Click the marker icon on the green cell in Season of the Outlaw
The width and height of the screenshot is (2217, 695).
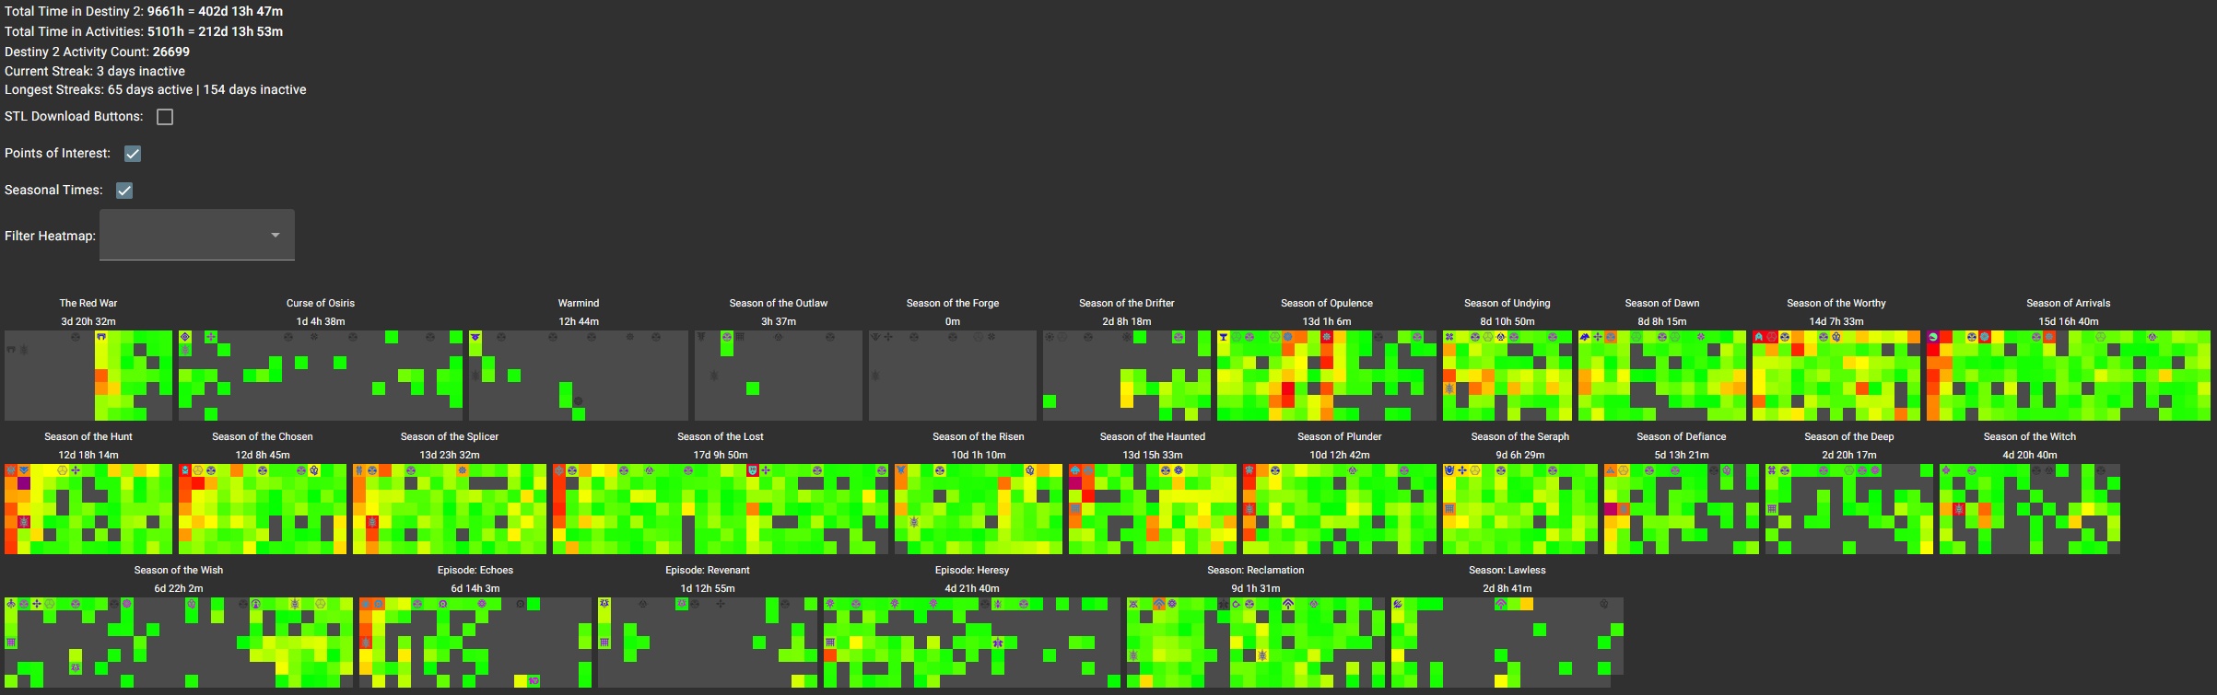click(x=727, y=337)
